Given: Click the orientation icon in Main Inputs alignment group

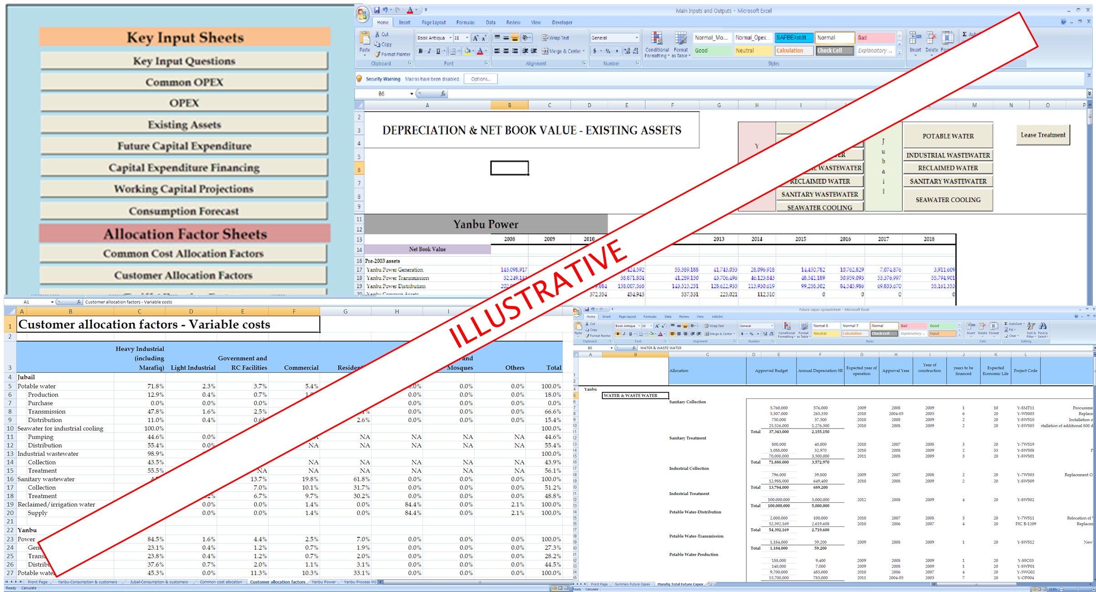Looking at the screenshot, I should click(x=526, y=38).
